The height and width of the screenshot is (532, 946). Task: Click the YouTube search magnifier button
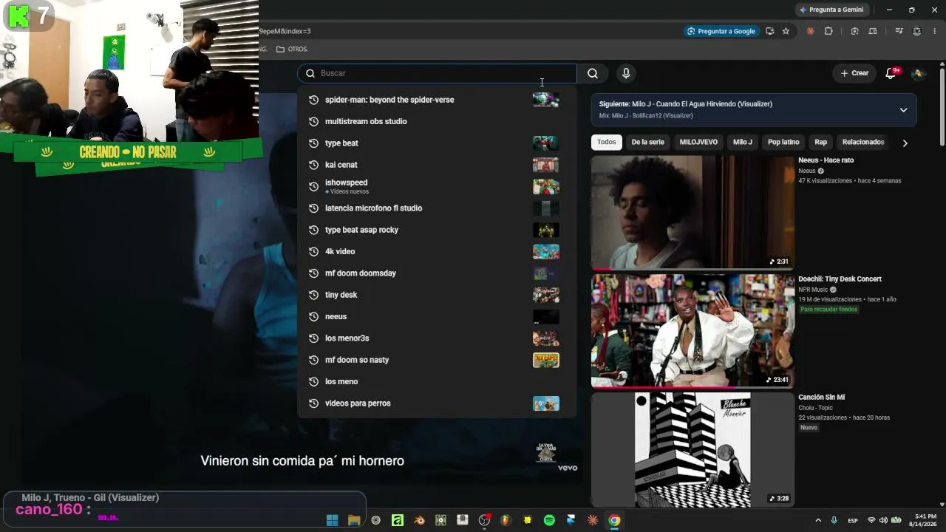593,73
